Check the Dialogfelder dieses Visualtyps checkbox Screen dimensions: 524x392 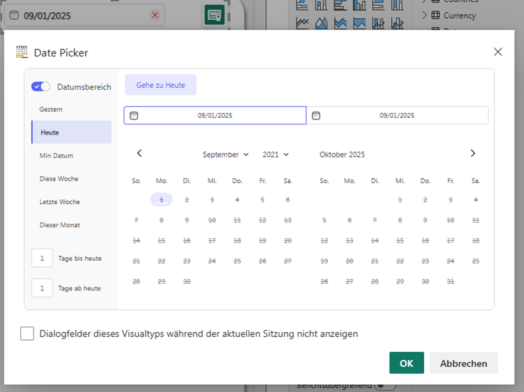[x=27, y=333]
